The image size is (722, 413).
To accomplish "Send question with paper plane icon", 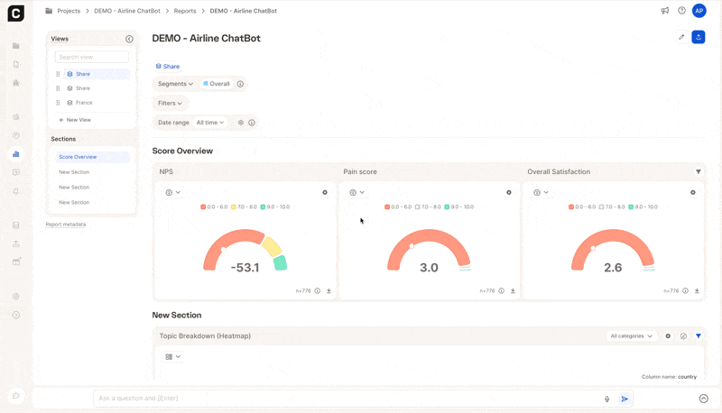I will 625,399.
